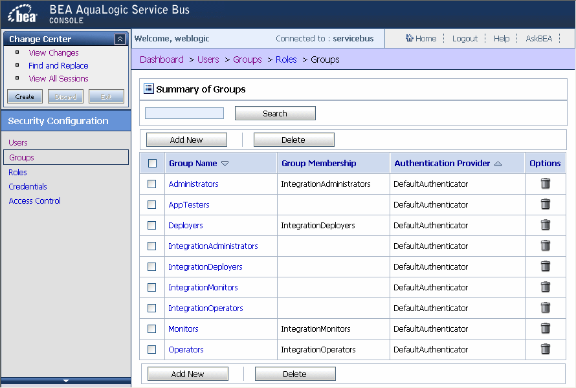Expand the bottom arrow of navigation panel
This screenshot has width=576, height=388.
click(66, 381)
